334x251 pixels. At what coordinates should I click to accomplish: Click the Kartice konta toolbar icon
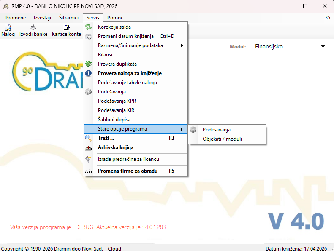(66, 27)
